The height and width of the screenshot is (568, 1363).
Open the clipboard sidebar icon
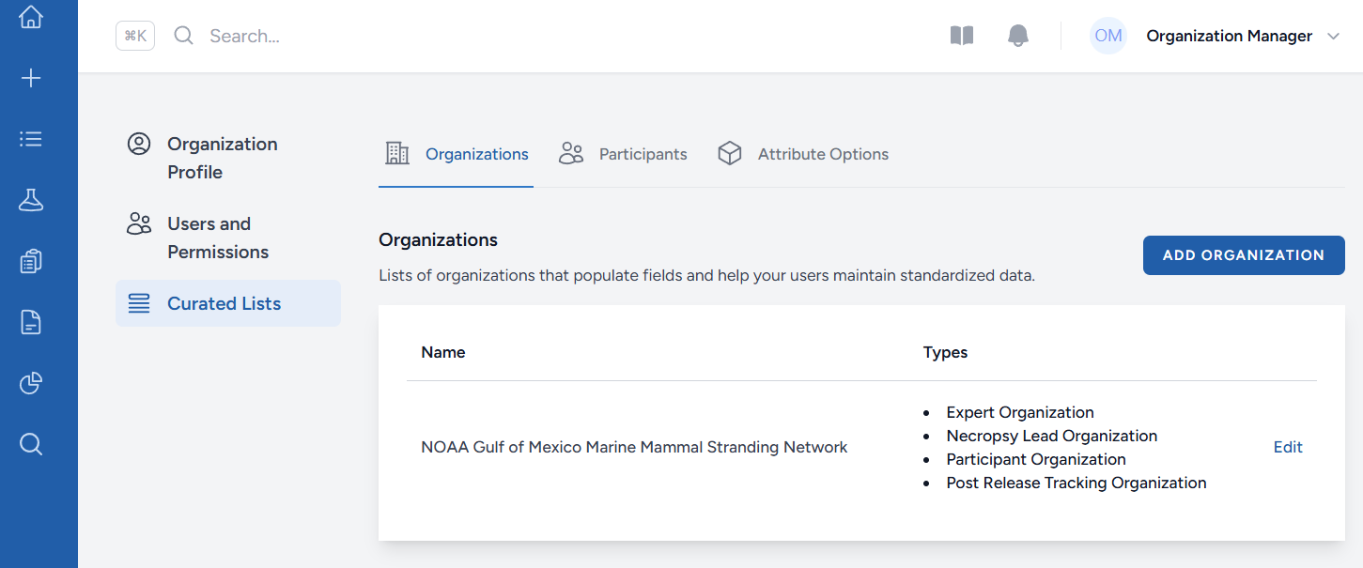(31, 261)
